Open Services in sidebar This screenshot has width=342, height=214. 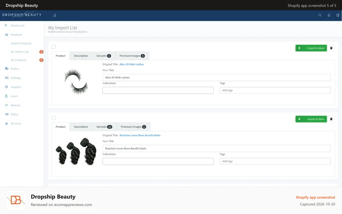click(16, 124)
